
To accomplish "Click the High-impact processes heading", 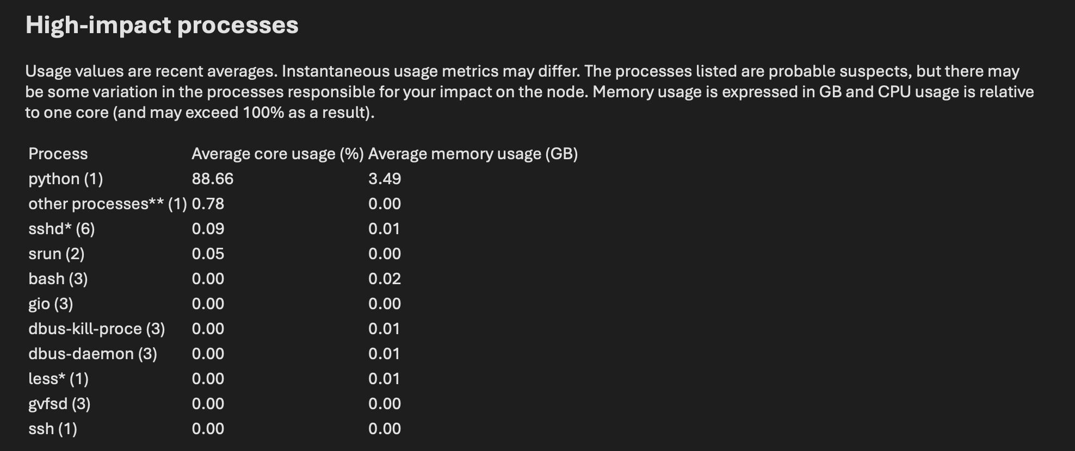I will point(162,25).
